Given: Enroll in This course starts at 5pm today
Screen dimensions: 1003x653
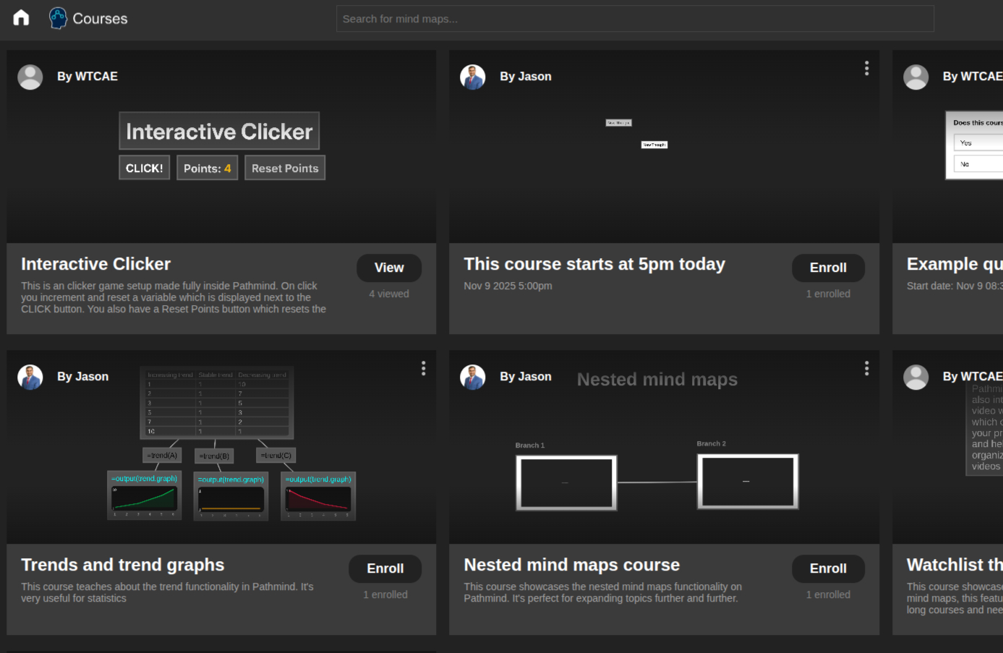Looking at the screenshot, I should point(828,268).
